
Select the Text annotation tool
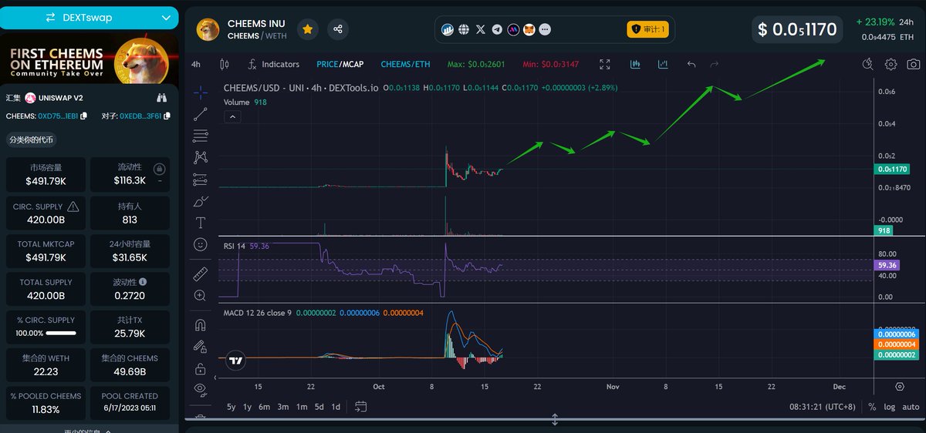[x=200, y=223]
